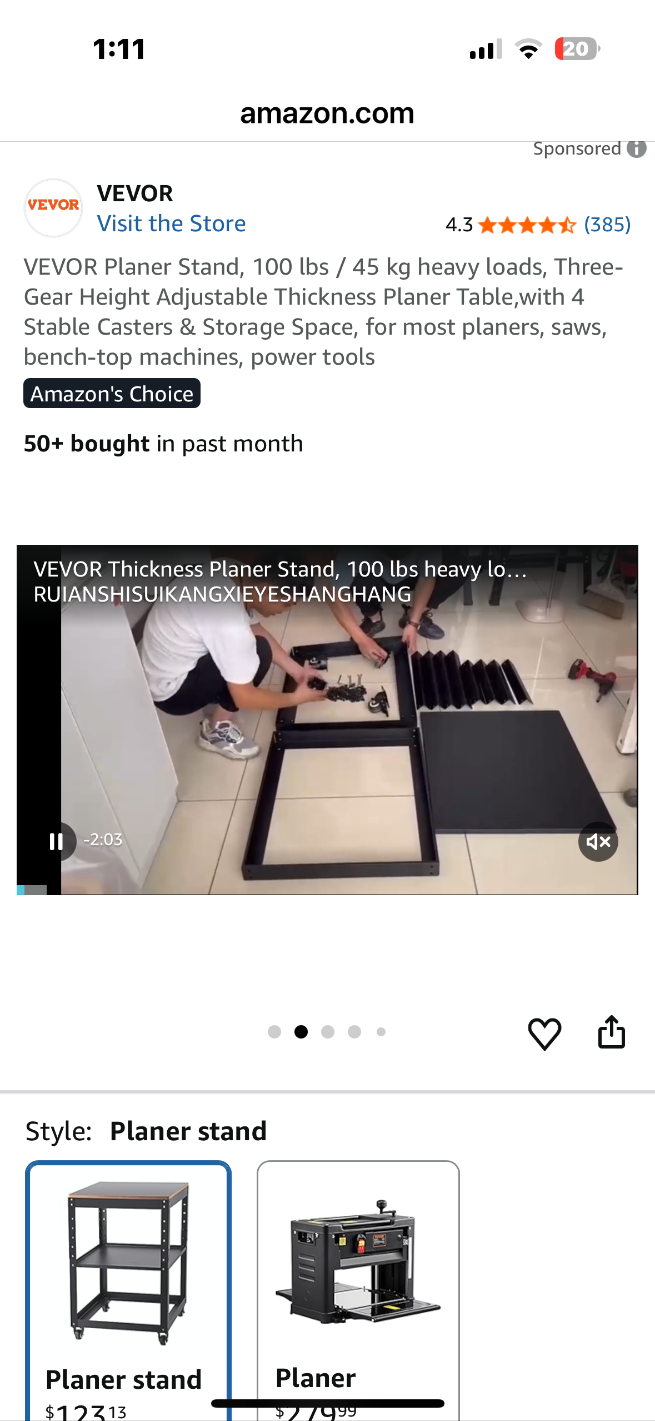
Task: Seek on the video progress bar
Action: 327,890
